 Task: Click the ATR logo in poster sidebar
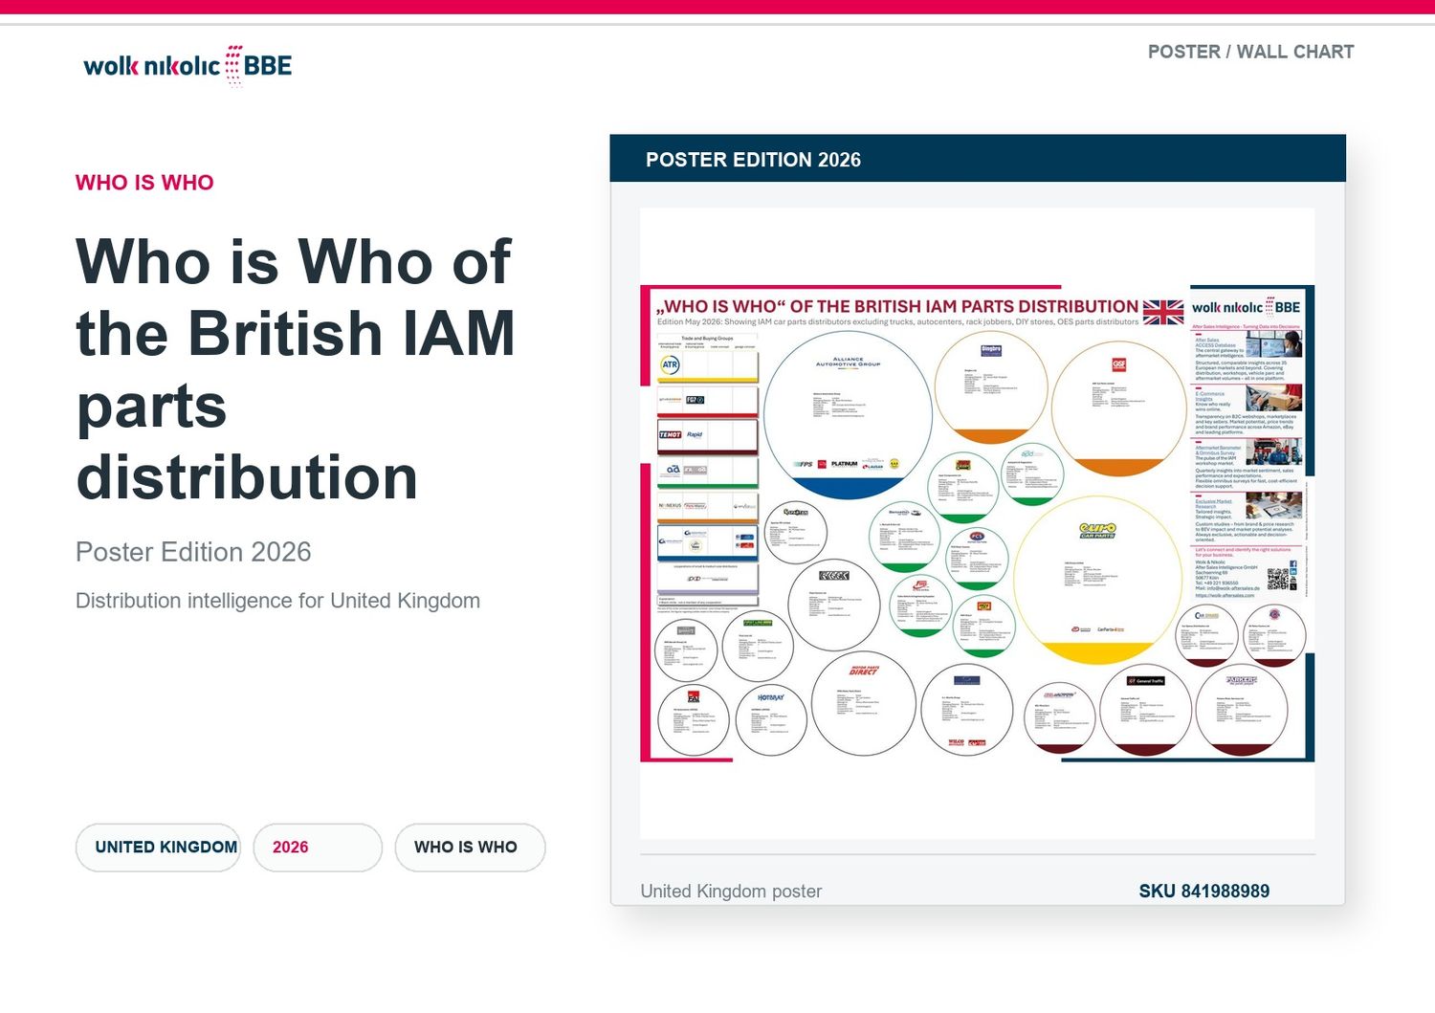(x=671, y=364)
